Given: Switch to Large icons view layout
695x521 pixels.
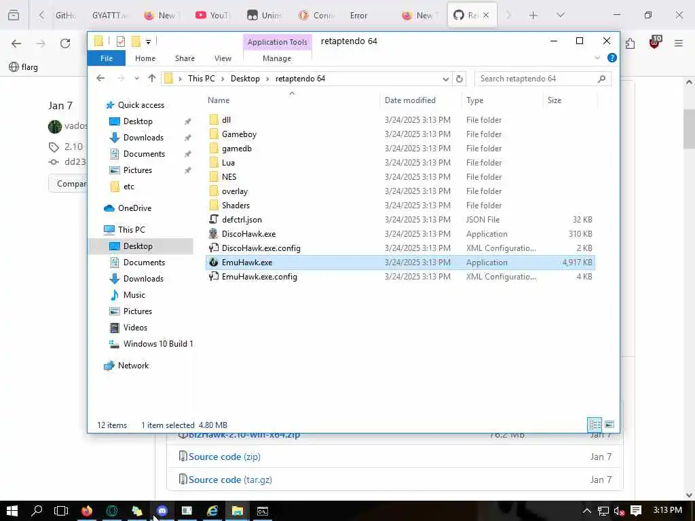Looking at the screenshot, I should point(609,425).
